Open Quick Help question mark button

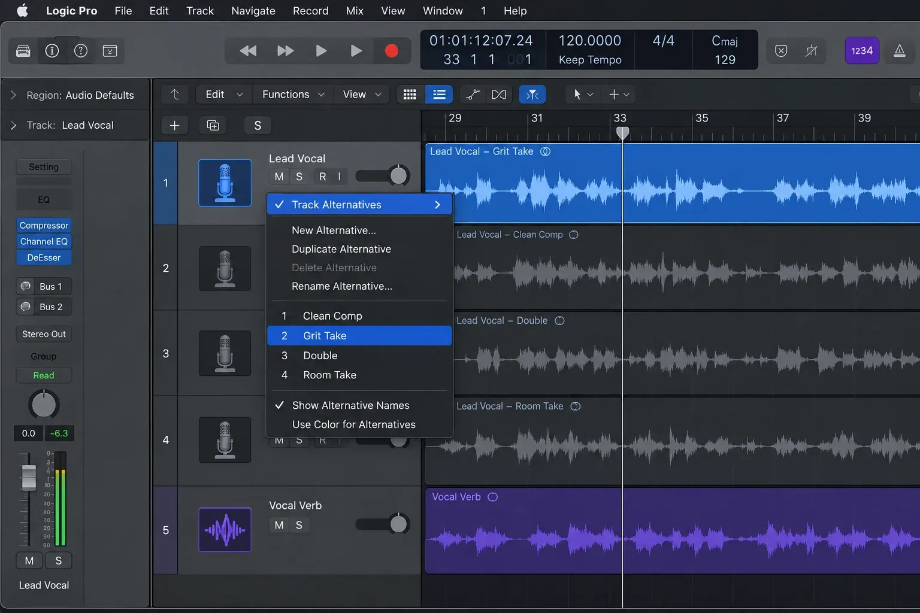pyautogui.click(x=81, y=51)
